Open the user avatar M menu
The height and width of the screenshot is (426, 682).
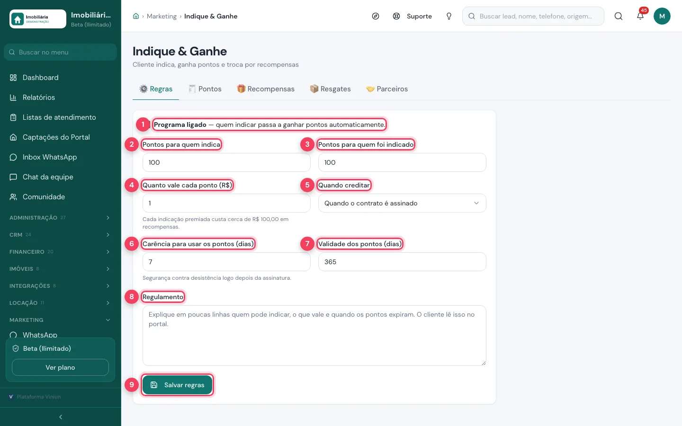(662, 16)
